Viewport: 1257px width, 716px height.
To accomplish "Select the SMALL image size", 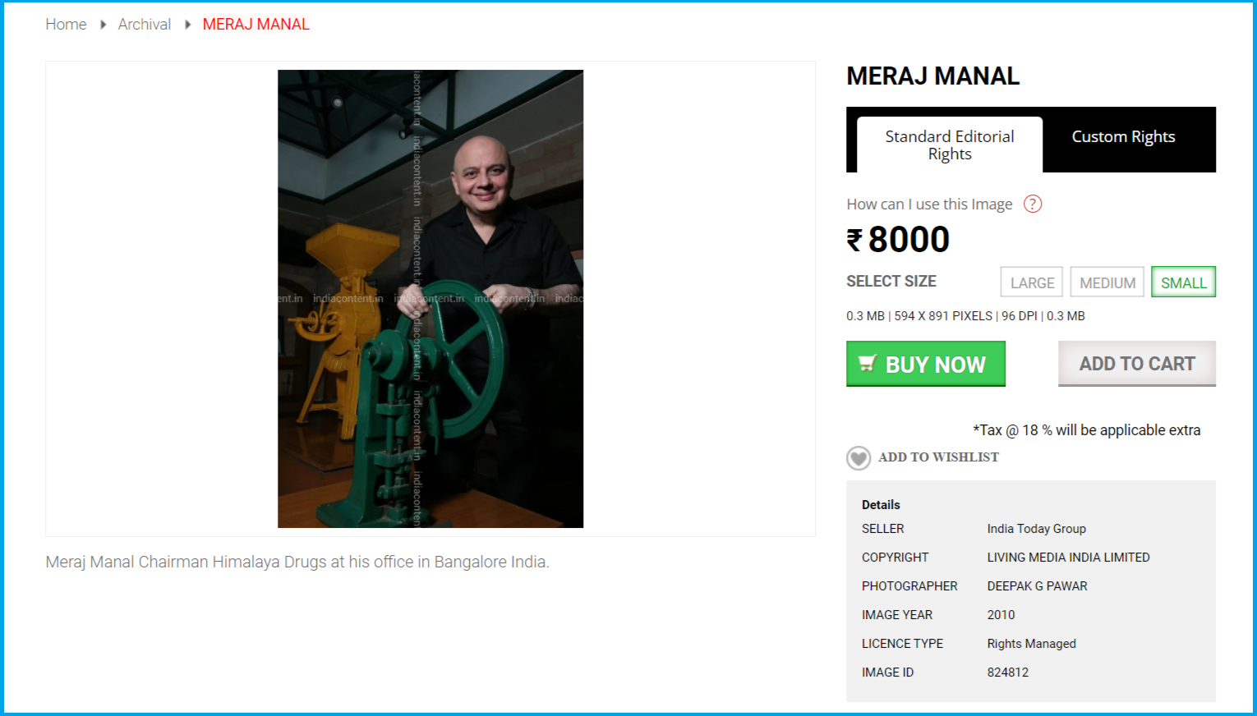I will pyautogui.click(x=1184, y=282).
